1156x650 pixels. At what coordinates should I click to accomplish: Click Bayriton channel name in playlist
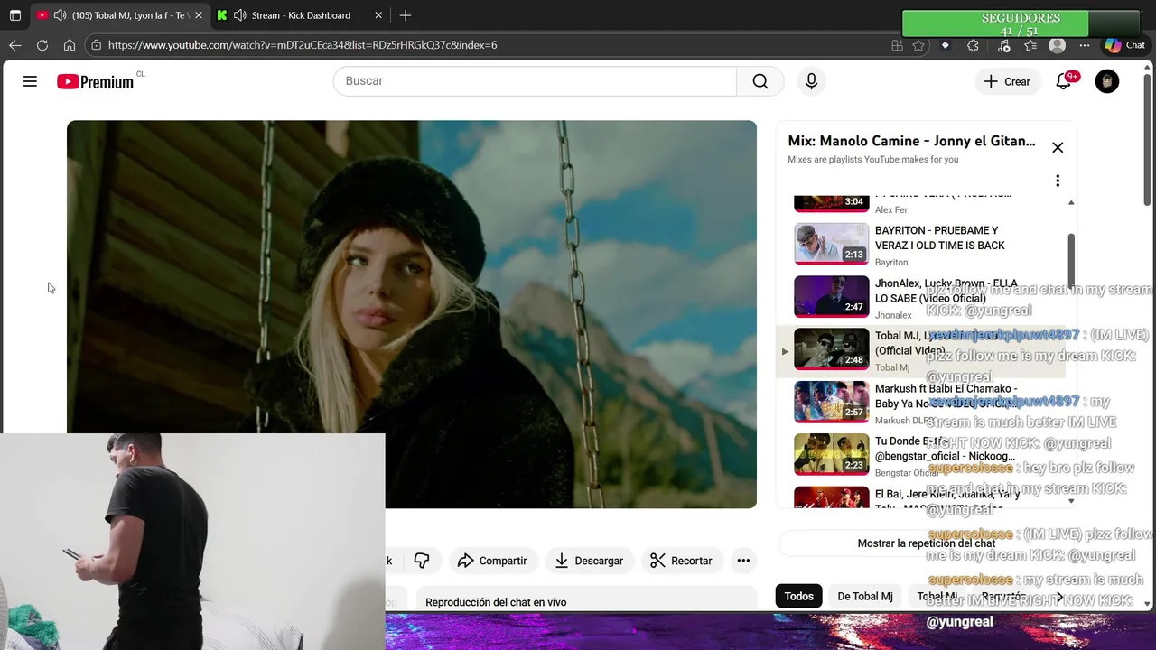(891, 263)
